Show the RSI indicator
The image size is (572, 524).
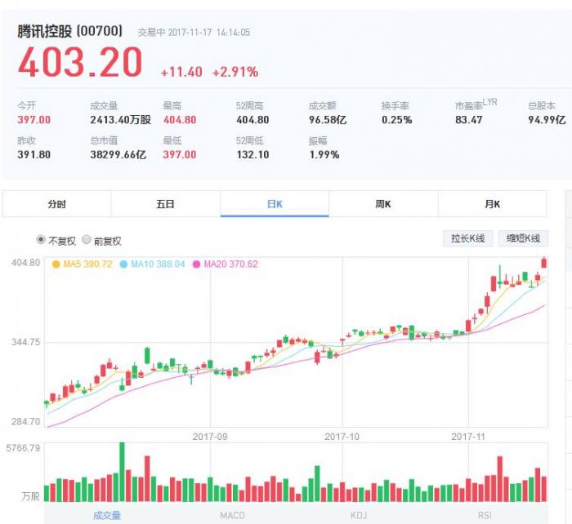(485, 515)
